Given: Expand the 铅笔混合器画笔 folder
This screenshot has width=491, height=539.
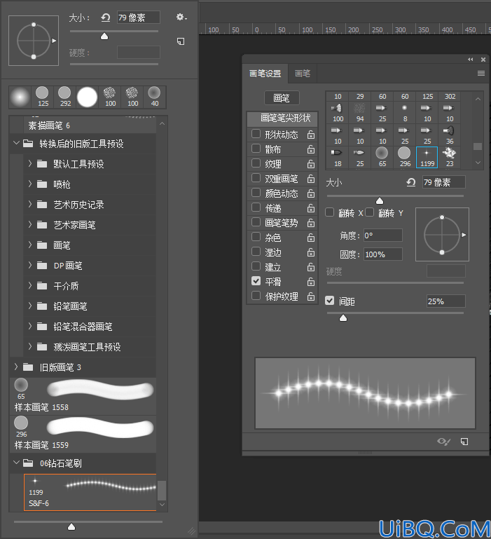Looking at the screenshot, I should point(30,326).
